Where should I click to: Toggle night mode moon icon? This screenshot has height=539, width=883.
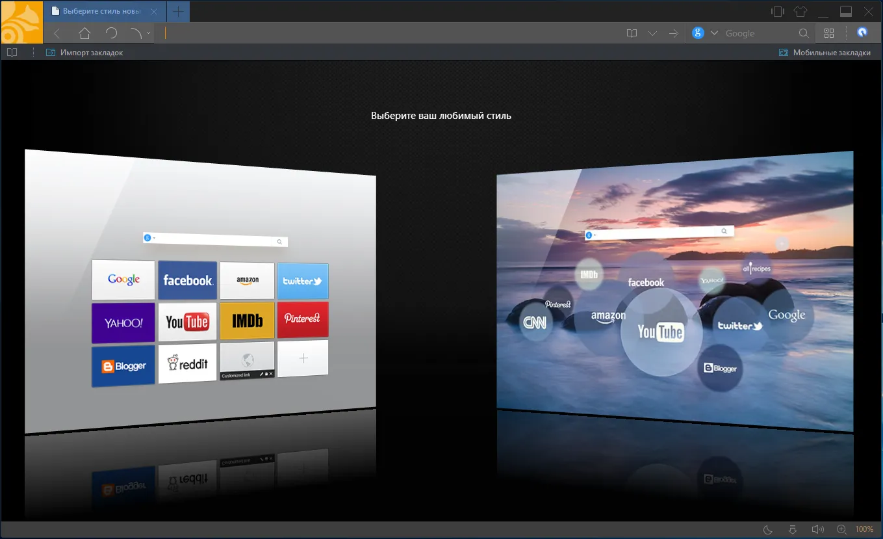(x=767, y=529)
